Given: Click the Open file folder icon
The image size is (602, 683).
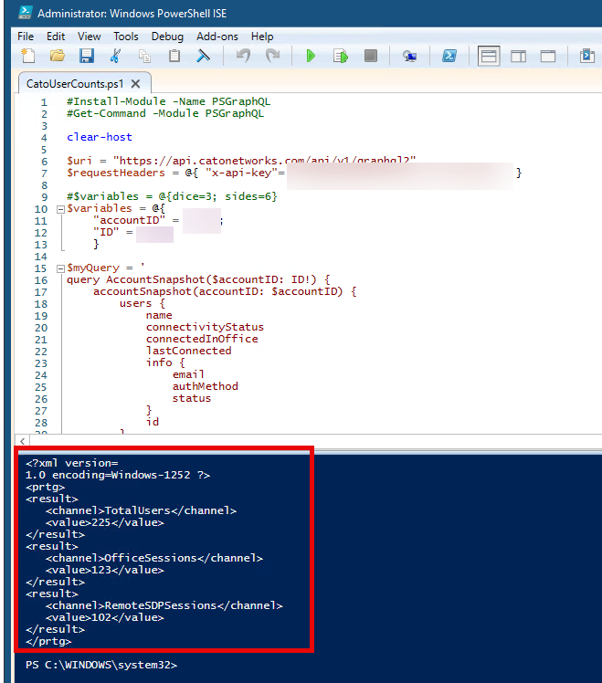Looking at the screenshot, I should click(x=57, y=57).
